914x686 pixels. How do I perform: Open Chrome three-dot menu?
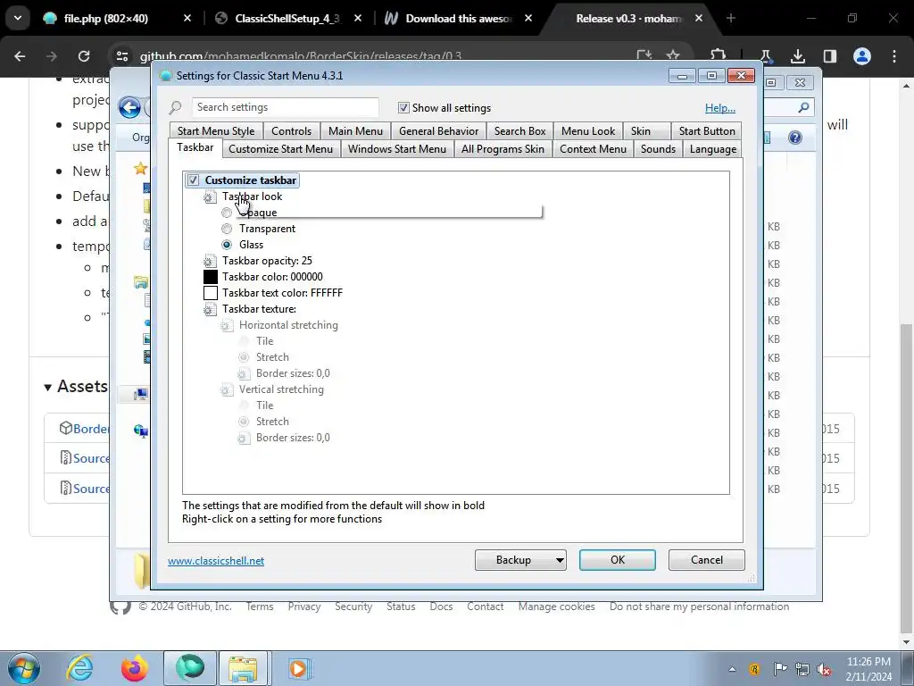click(x=894, y=56)
